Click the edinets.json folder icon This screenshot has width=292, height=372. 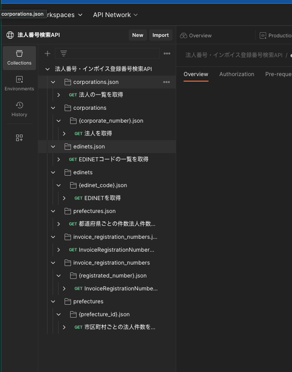point(68,147)
